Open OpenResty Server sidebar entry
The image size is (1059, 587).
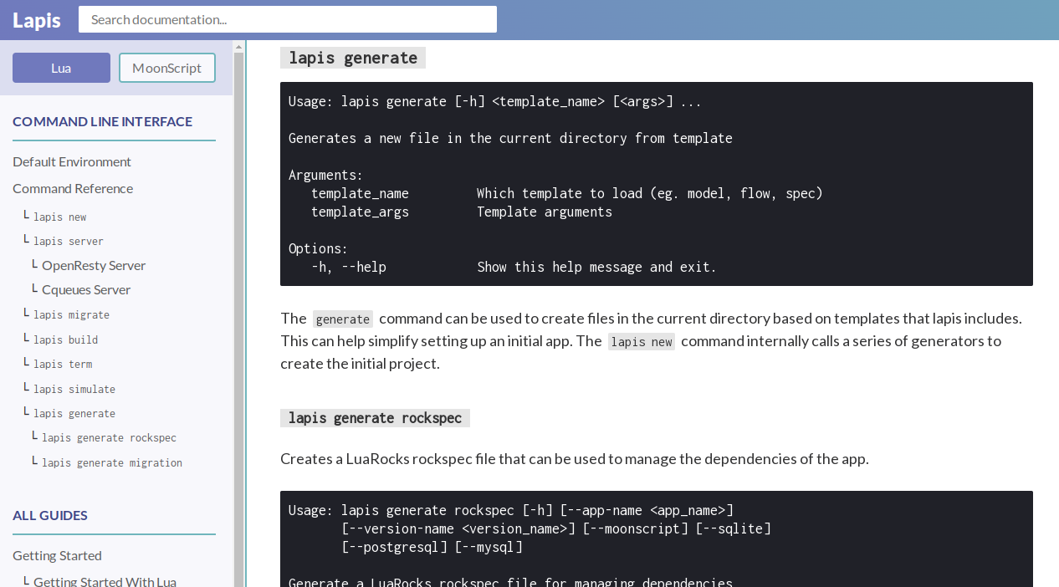point(94,265)
